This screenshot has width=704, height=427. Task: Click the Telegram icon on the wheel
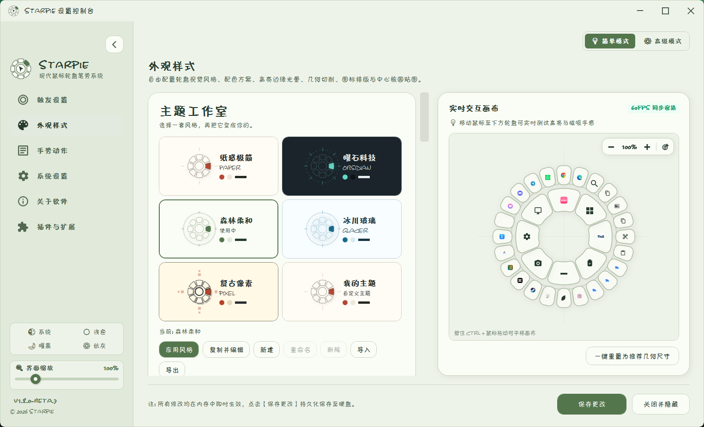pos(533,183)
